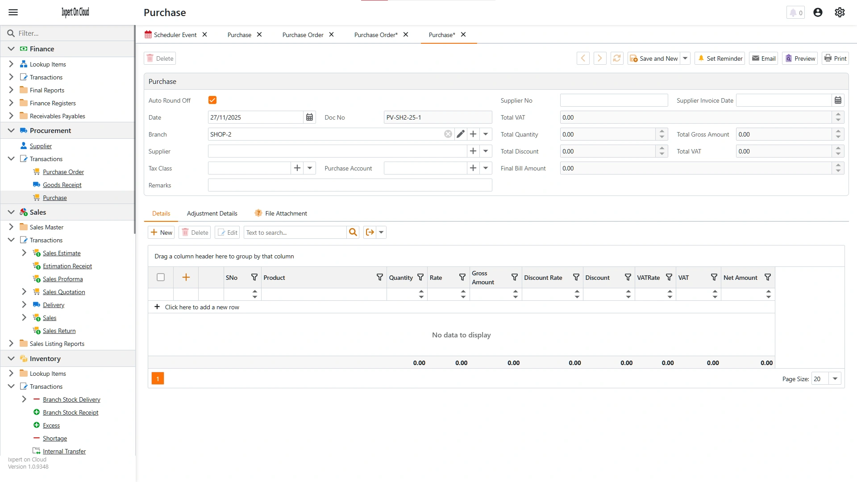Switch to the Adjustment Details tab
Screen dimensions: 857x482
pyautogui.click(x=212, y=213)
